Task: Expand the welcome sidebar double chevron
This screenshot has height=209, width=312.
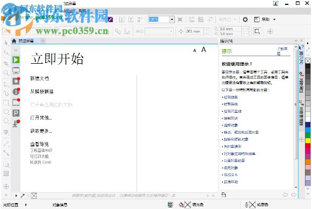Action: click(x=16, y=50)
